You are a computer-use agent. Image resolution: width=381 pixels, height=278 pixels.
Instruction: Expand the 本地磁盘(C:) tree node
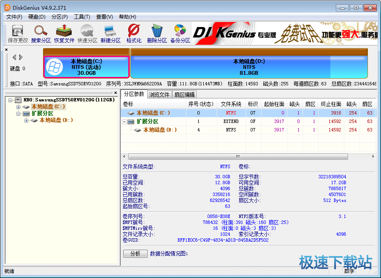[18, 107]
